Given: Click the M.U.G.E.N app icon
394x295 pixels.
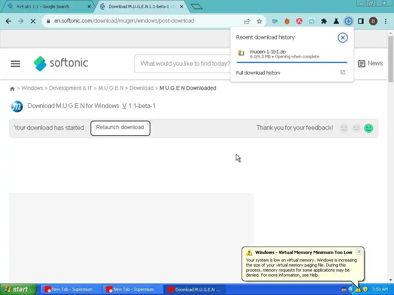Looking at the screenshot, I should click(x=17, y=106).
